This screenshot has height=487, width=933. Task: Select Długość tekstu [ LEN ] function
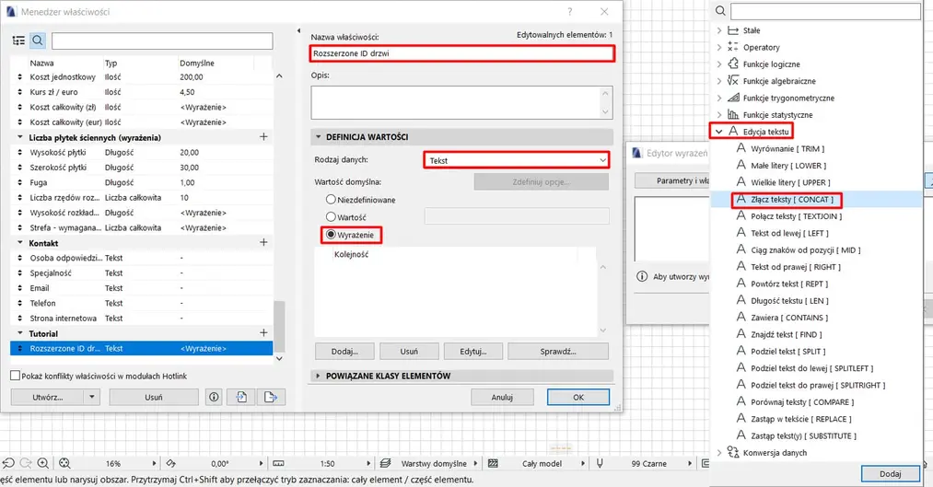tap(789, 301)
